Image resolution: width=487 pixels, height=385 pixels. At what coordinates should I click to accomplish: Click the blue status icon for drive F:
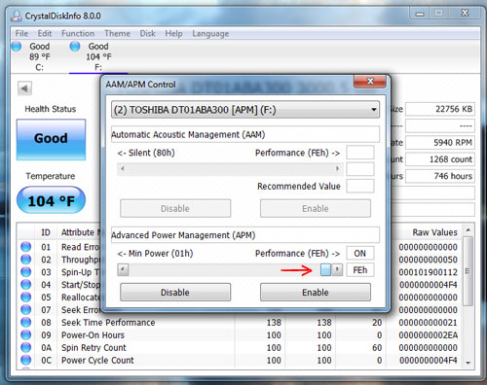click(75, 47)
